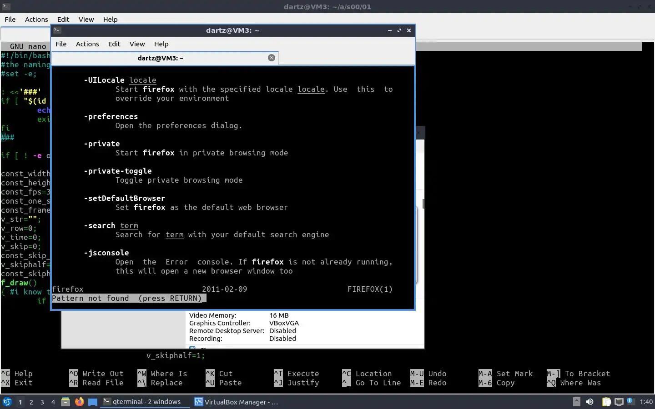Click the 'Pattern not found (press RETURN)' status line
This screenshot has width=655, height=409.
pyautogui.click(x=129, y=298)
